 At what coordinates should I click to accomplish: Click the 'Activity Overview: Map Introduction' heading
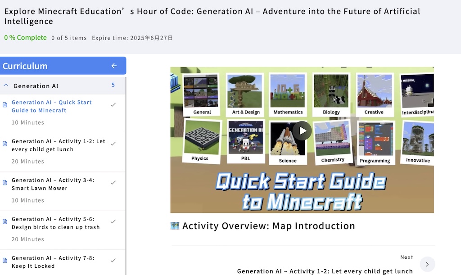coord(268,225)
